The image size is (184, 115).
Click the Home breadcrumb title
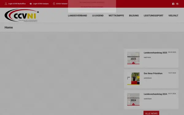(x=9, y=28)
